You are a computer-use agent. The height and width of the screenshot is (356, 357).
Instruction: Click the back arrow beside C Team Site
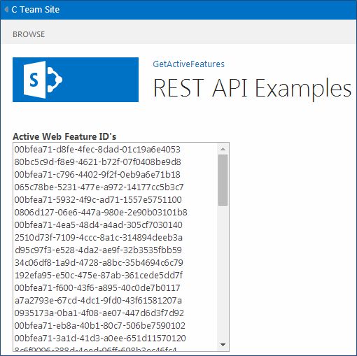(6, 10)
